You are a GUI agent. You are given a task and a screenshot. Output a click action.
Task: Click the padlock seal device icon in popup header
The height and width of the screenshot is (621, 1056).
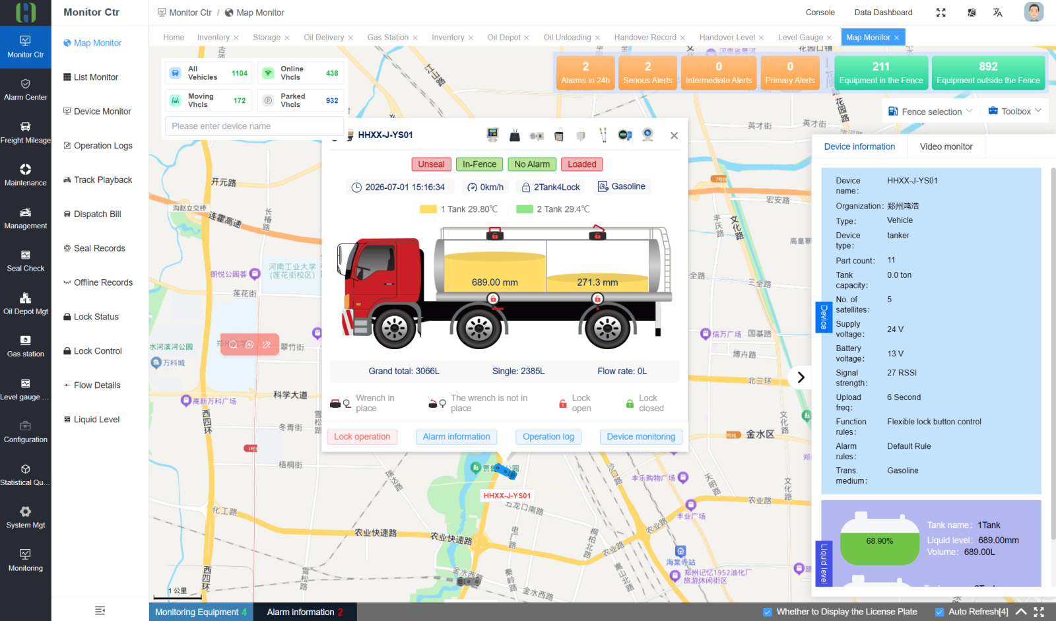[x=559, y=135]
